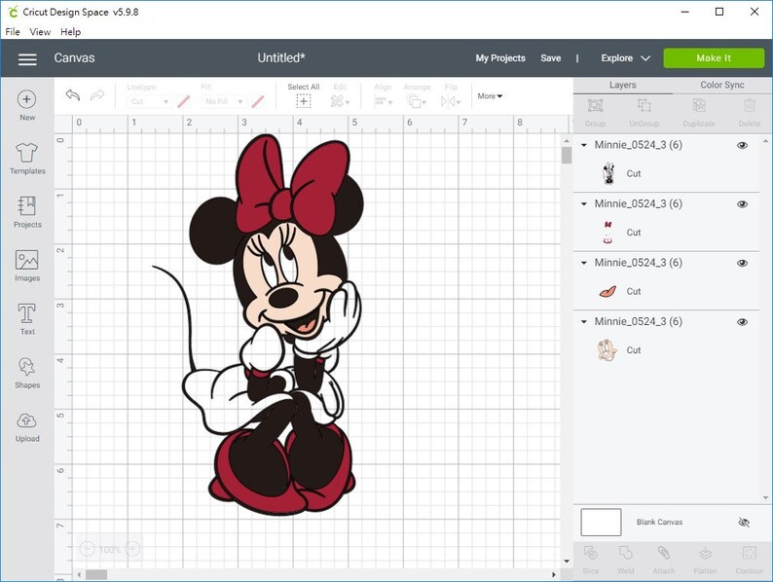
Task: Collapse the second Minnie_0524_3 layer group
Action: (x=584, y=204)
